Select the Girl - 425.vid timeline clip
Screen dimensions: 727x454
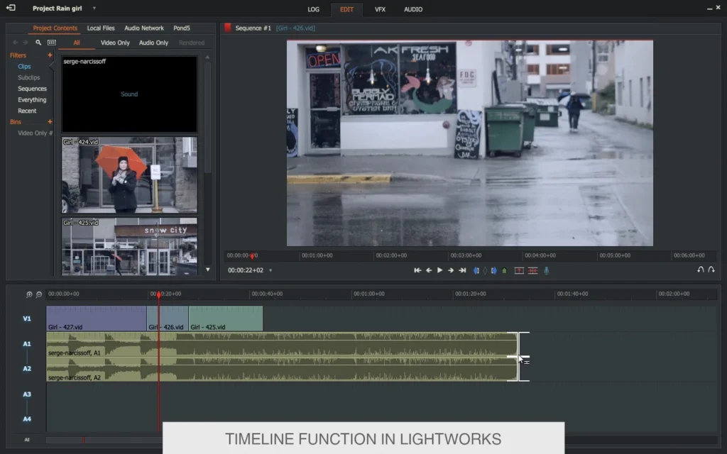point(226,319)
